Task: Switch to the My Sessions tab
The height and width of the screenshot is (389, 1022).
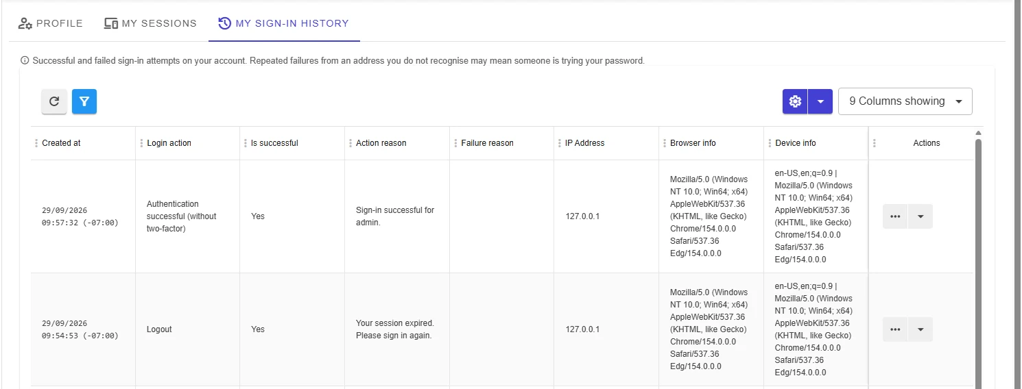Action: pyautogui.click(x=150, y=23)
